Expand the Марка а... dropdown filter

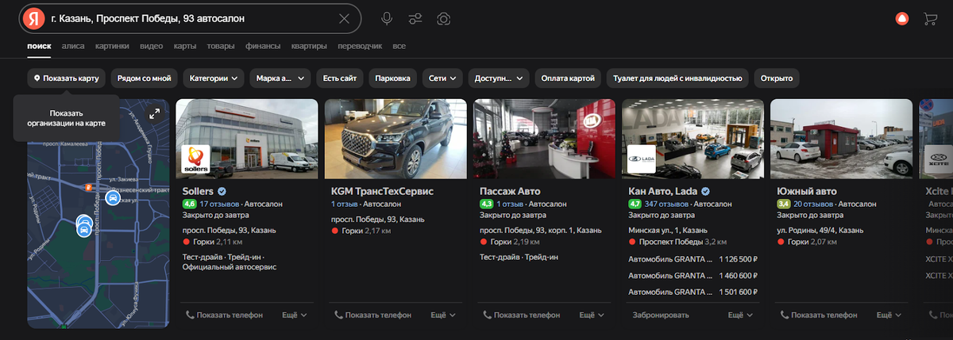pyautogui.click(x=280, y=78)
